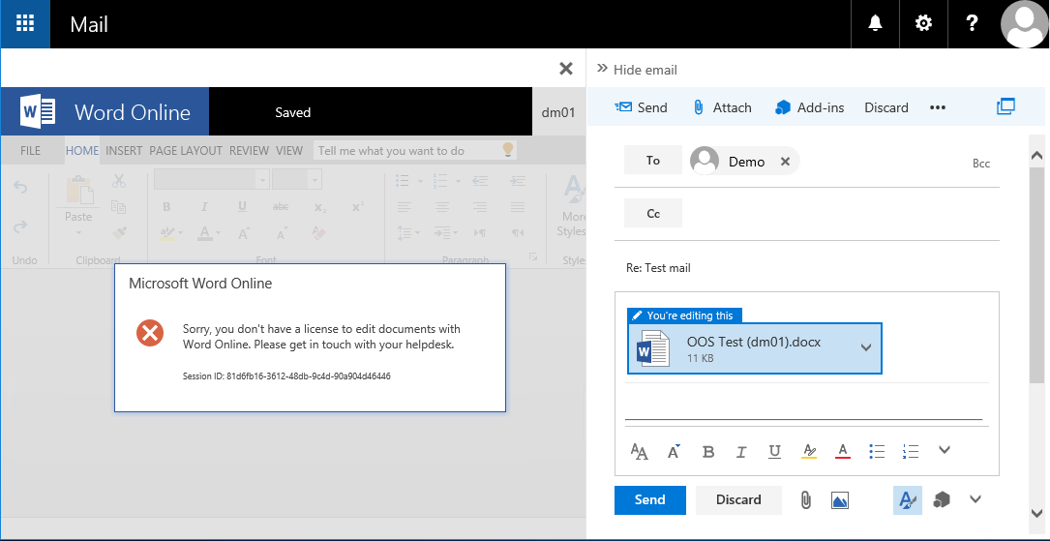Click Attach in the command bar
The height and width of the screenshot is (541, 1050).
click(722, 107)
